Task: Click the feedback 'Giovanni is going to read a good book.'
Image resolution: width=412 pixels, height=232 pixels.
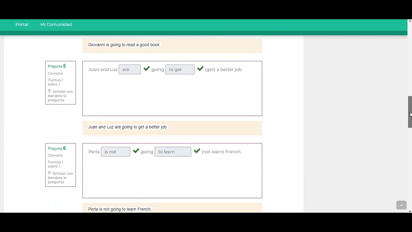Action: 124,45
